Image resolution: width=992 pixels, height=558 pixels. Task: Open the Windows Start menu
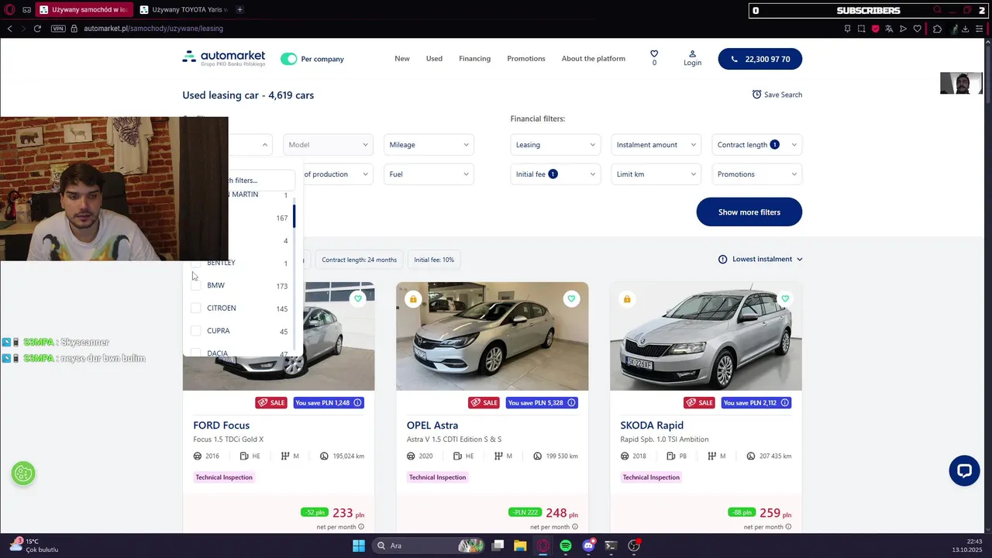pyautogui.click(x=359, y=546)
